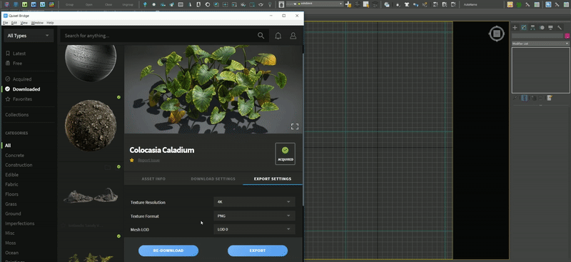The width and height of the screenshot is (571, 262).
Task: Open the Hierarchy tab in the command panel
Action: click(x=532, y=28)
